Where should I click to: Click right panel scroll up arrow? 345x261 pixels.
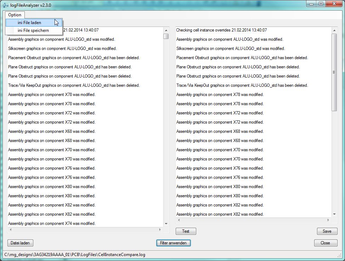point(334,30)
